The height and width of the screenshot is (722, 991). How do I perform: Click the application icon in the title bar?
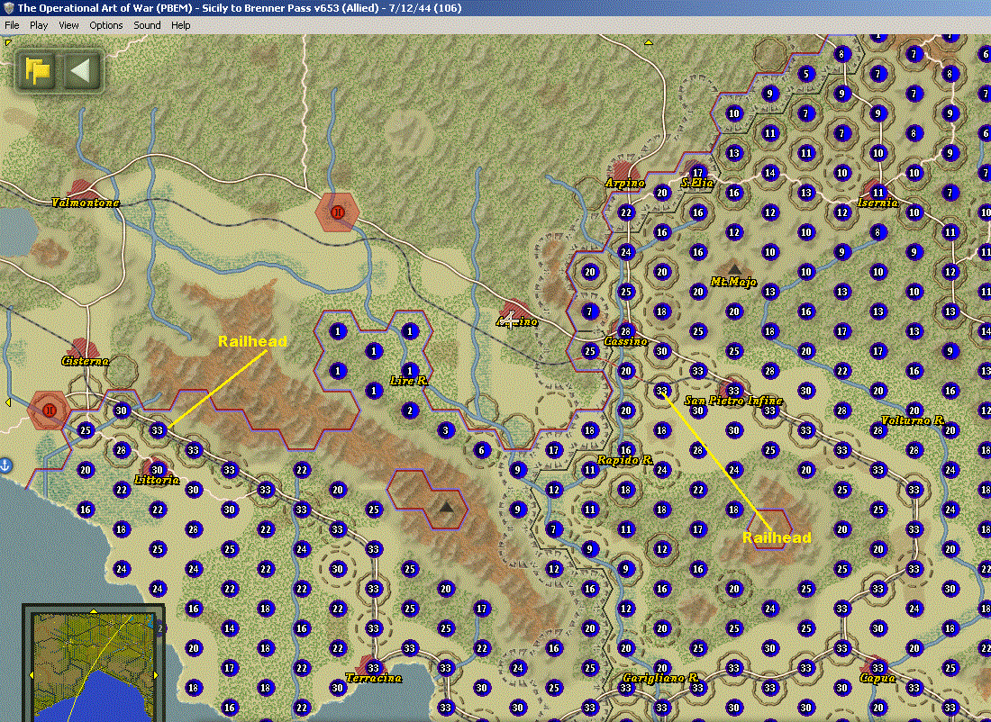pyautogui.click(x=8, y=8)
